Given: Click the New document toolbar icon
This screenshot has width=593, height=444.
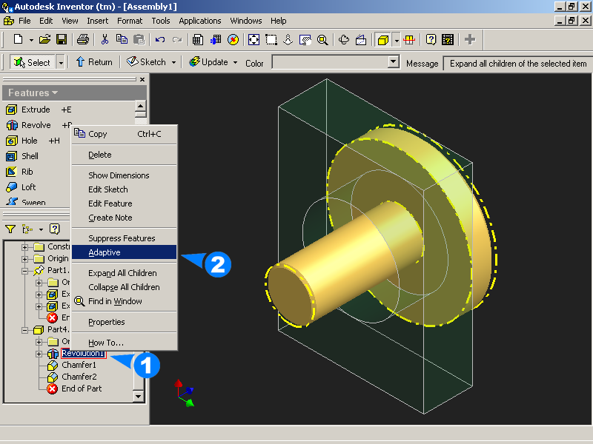Looking at the screenshot, I should pos(18,39).
